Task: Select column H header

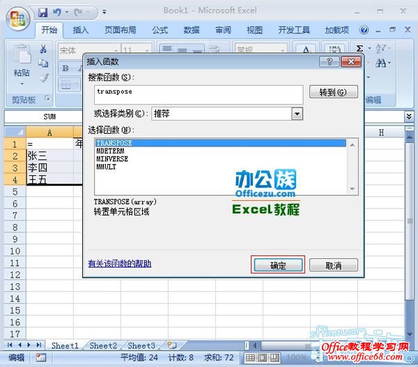Action: 381,133
